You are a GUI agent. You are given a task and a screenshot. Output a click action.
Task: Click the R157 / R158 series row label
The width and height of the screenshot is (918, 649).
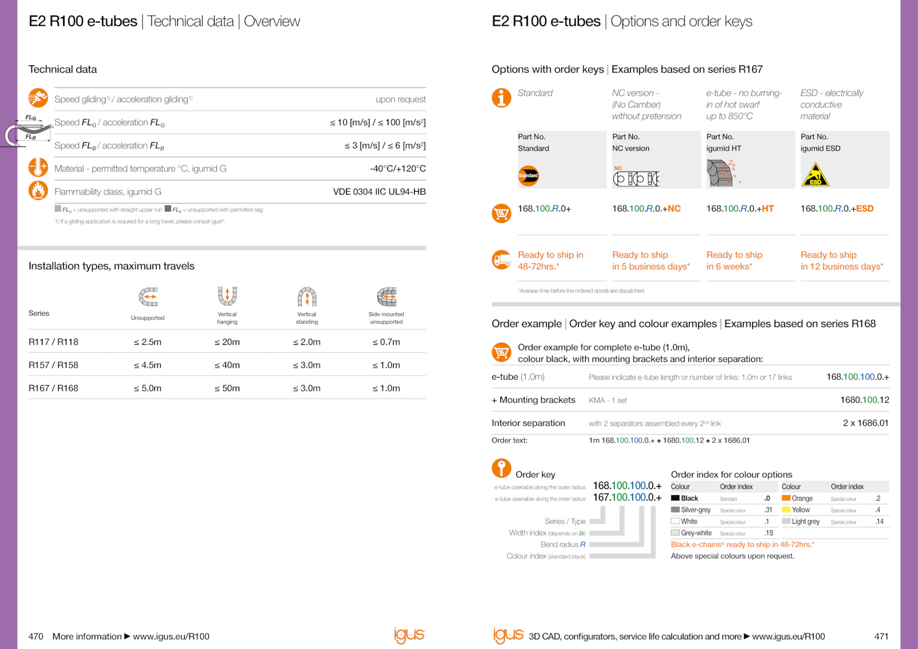[x=53, y=365]
